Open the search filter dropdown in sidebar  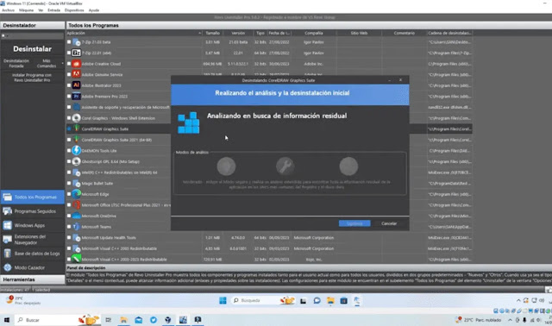(x=5, y=36)
